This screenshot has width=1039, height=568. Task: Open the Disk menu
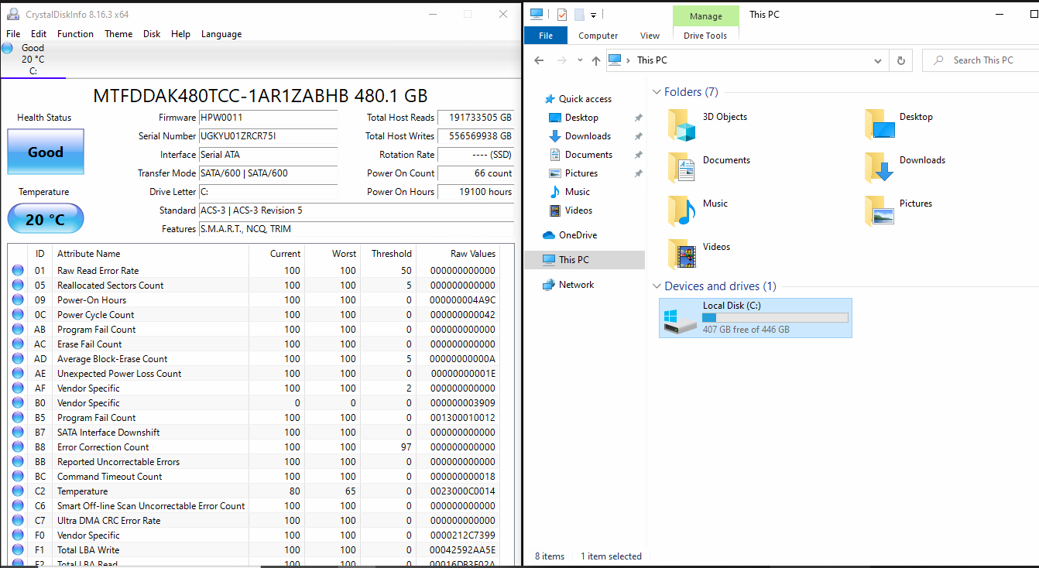[152, 34]
